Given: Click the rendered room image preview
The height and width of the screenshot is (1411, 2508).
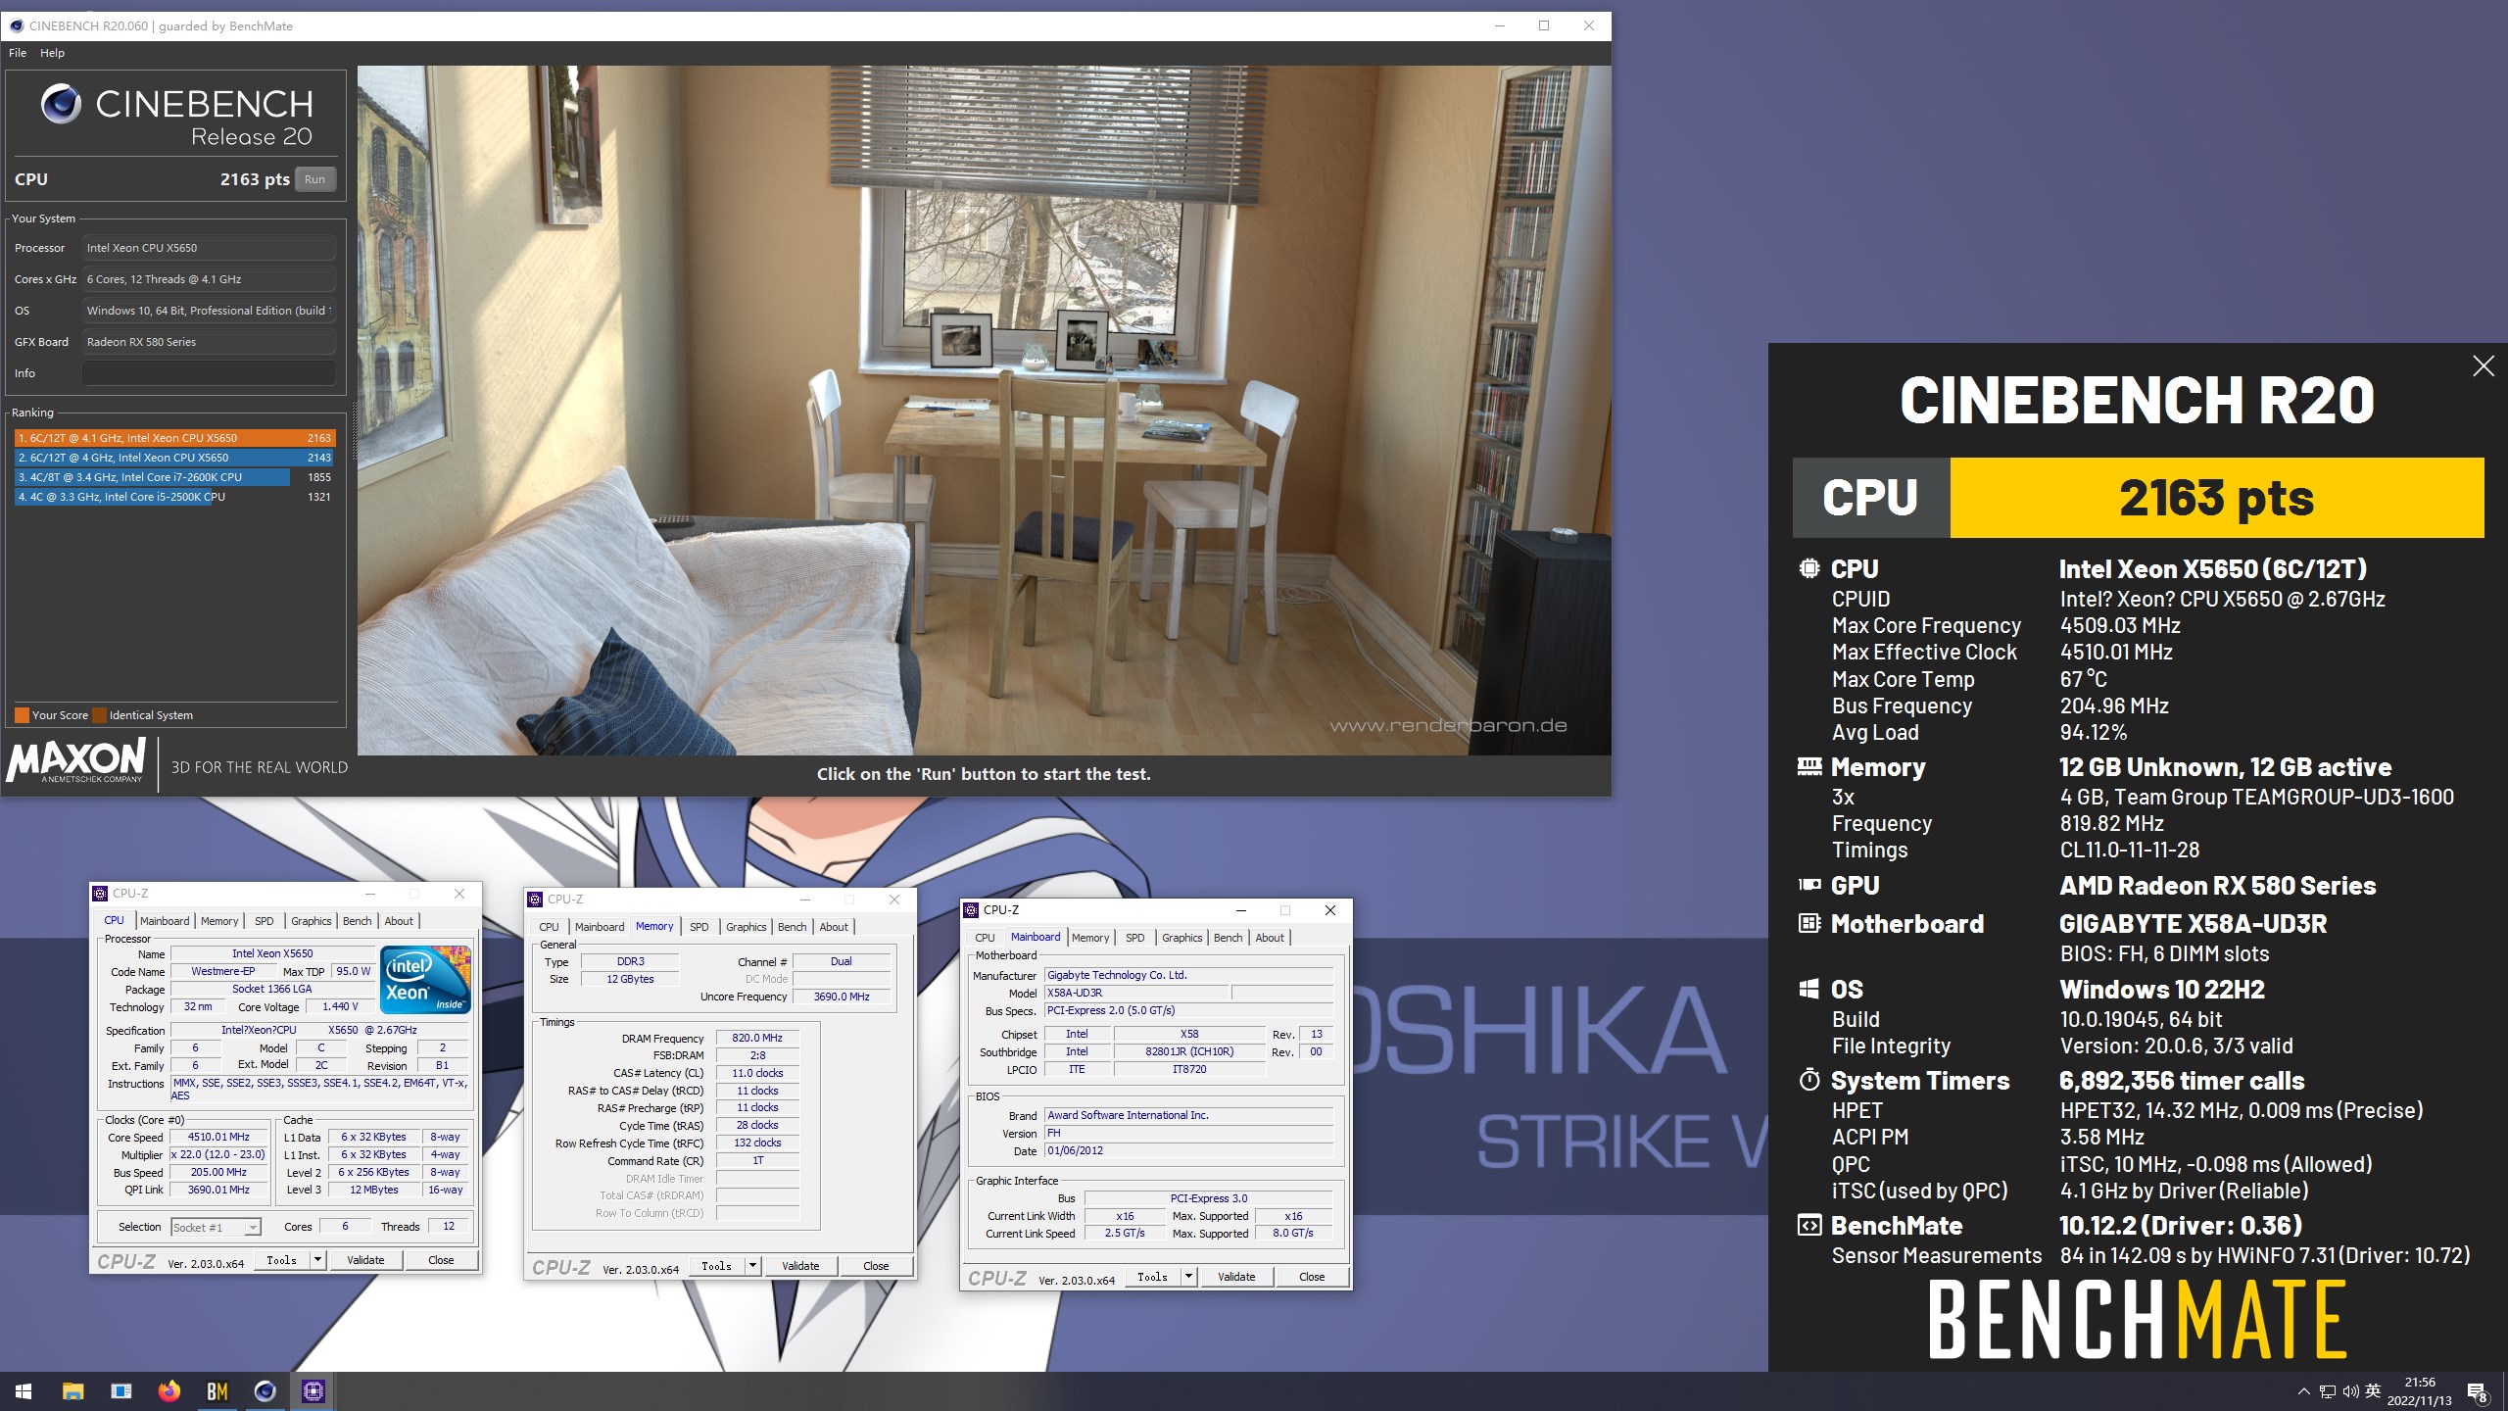Looking at the screenshot, I should (984, 410).
